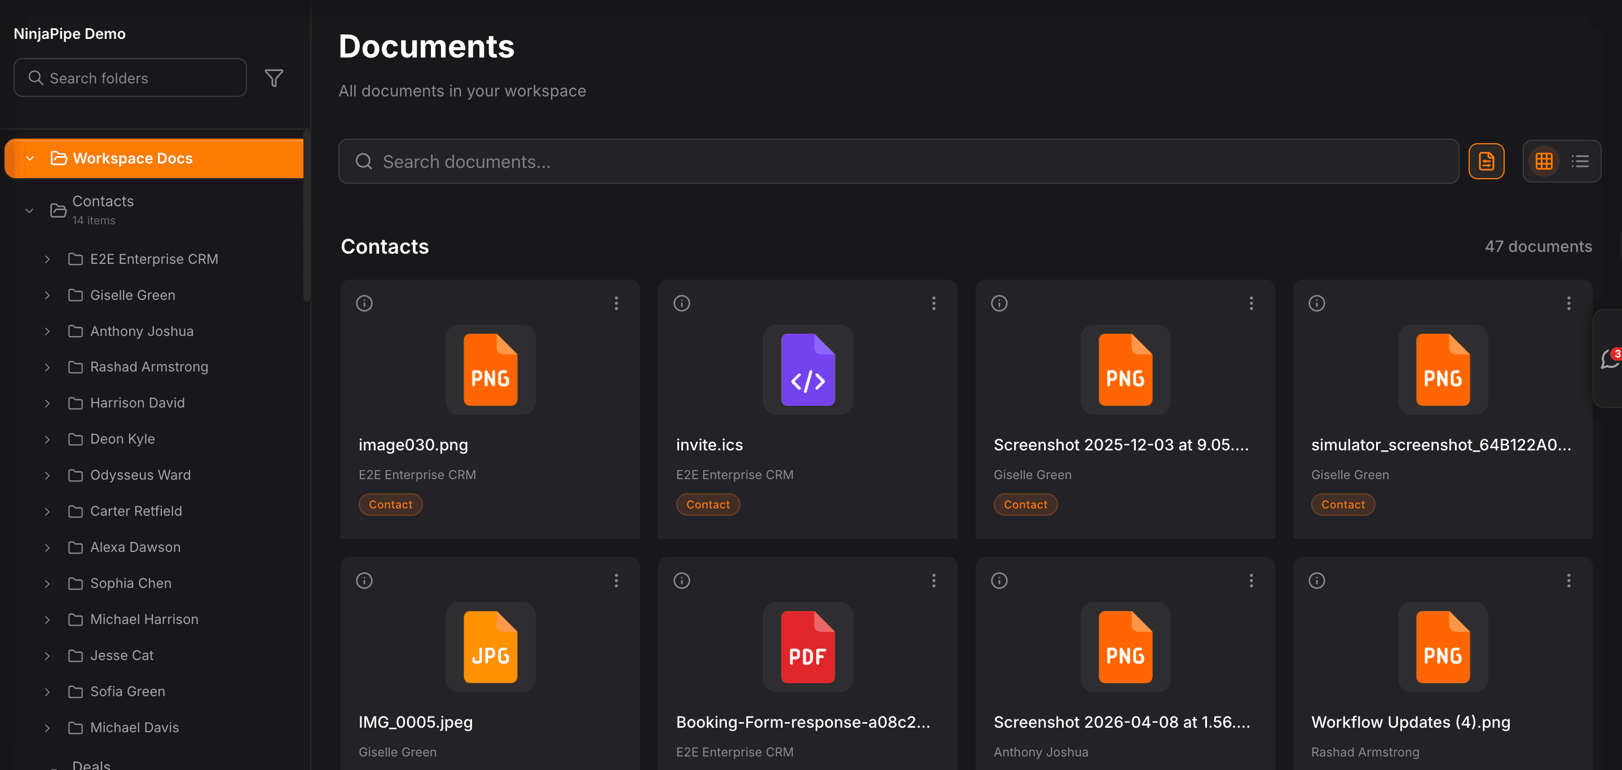The height and width of the screenshot is (770, 1622).
Task: Click the magnifier icon in document search bar
Action: click(363, 161)
